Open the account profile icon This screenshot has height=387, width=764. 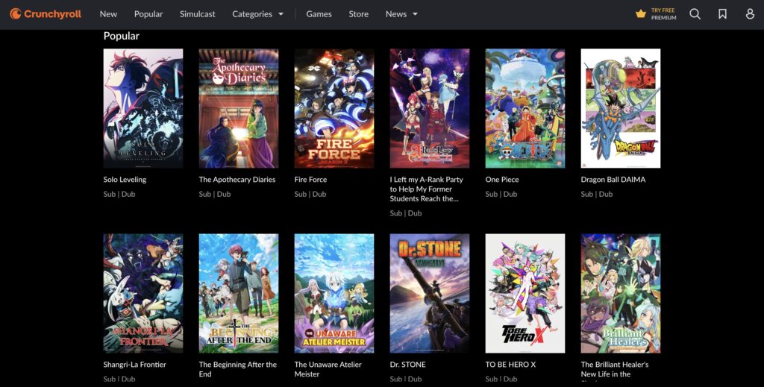click(x=750, y=14)
